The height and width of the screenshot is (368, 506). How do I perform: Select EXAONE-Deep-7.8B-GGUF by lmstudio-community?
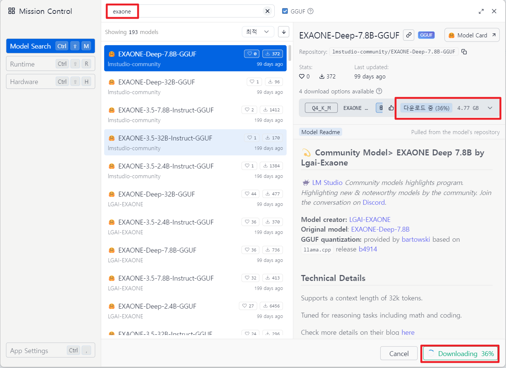coord(195,58)
